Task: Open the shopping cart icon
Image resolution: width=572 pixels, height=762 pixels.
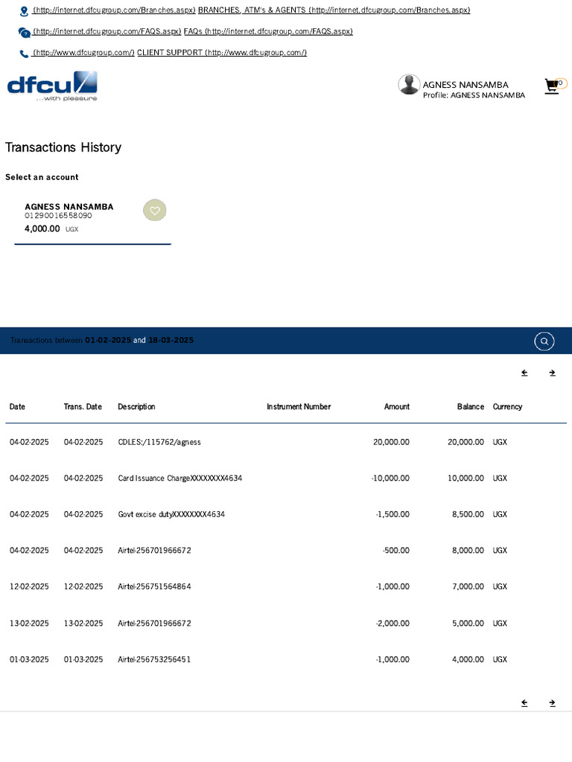Action: (552, 86)
